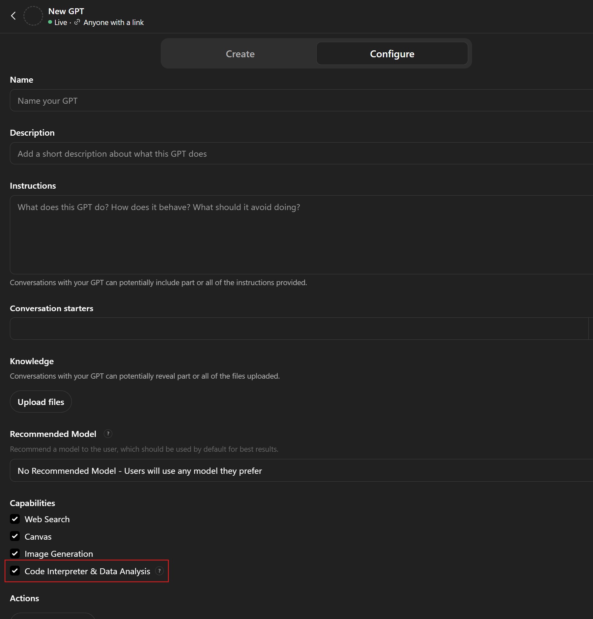Click the back arrow to exit editor
The width and height of the screenshot is (593, 619).
coord(14,15)
